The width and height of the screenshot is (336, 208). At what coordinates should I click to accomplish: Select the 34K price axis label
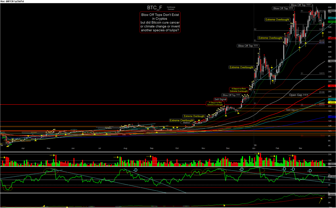click(330, 71)
